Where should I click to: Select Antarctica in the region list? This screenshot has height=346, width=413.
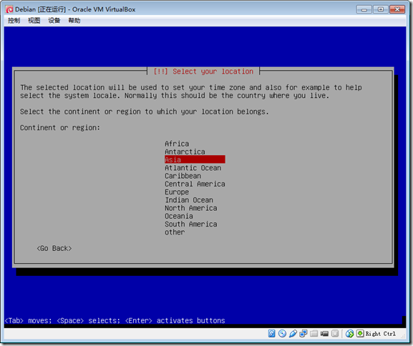(185, 152)
